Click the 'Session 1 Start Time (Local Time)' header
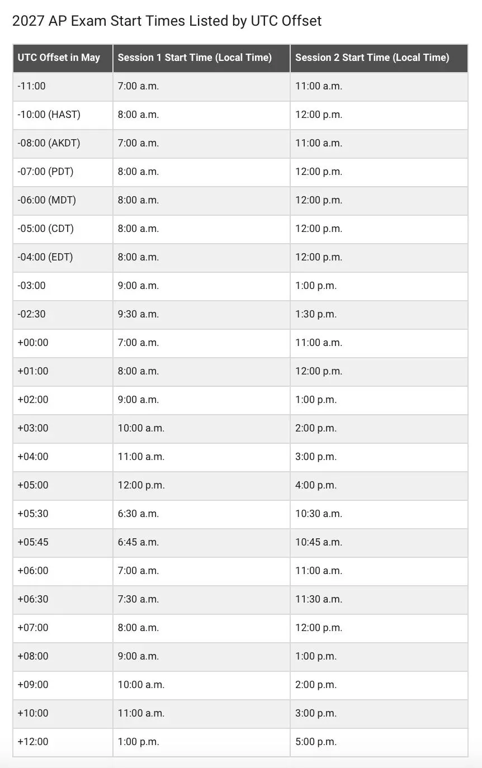This screenshot has width=482, height=768. tap(201, 58)
